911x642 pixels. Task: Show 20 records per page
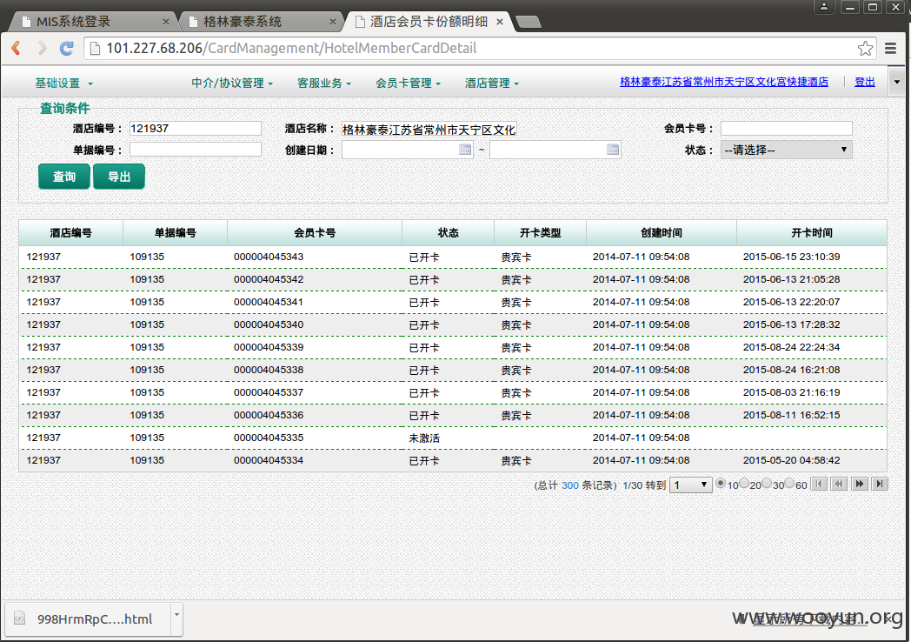[x=744, y=484]
